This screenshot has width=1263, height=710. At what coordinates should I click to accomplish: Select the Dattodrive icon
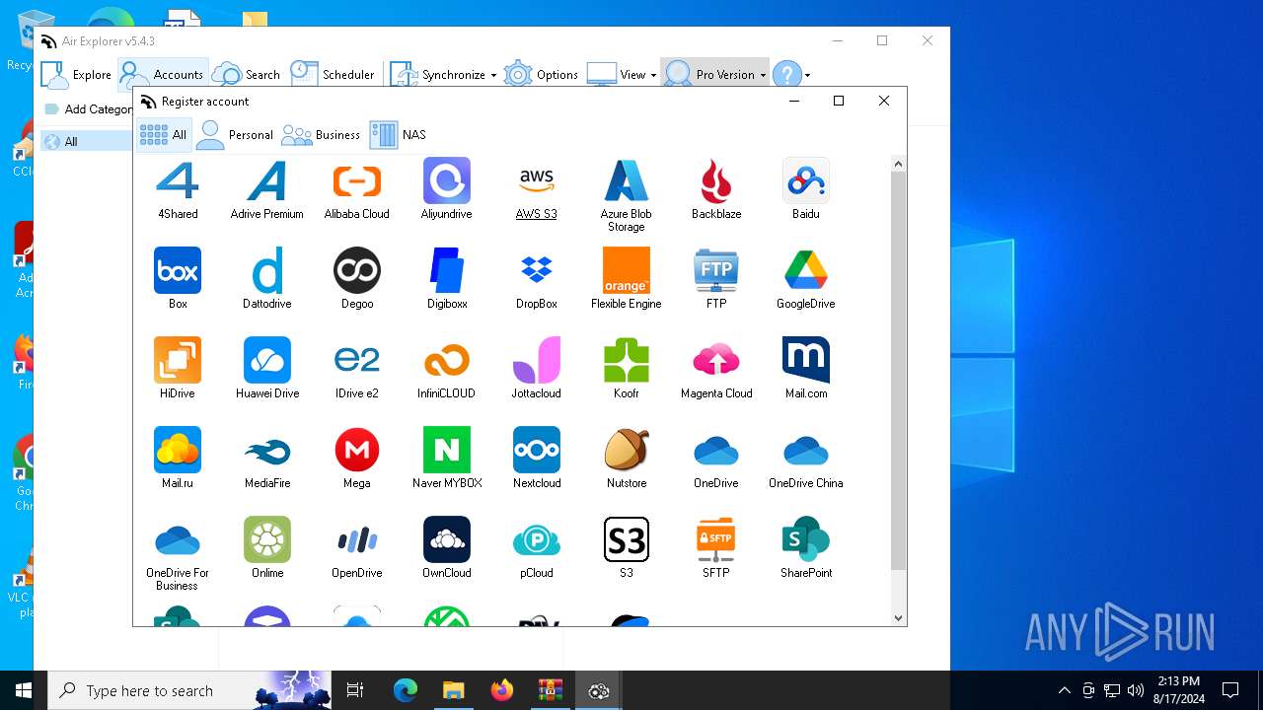point(267,270)
